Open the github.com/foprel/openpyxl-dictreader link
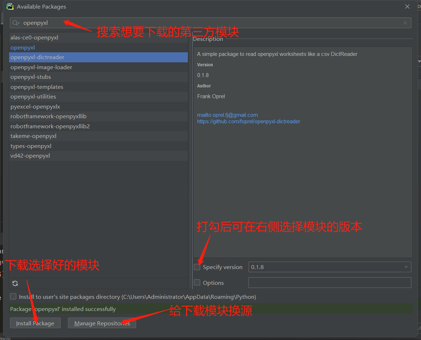Image resolution: width=421 pixels, height=340 pixels. click(249, 121)
